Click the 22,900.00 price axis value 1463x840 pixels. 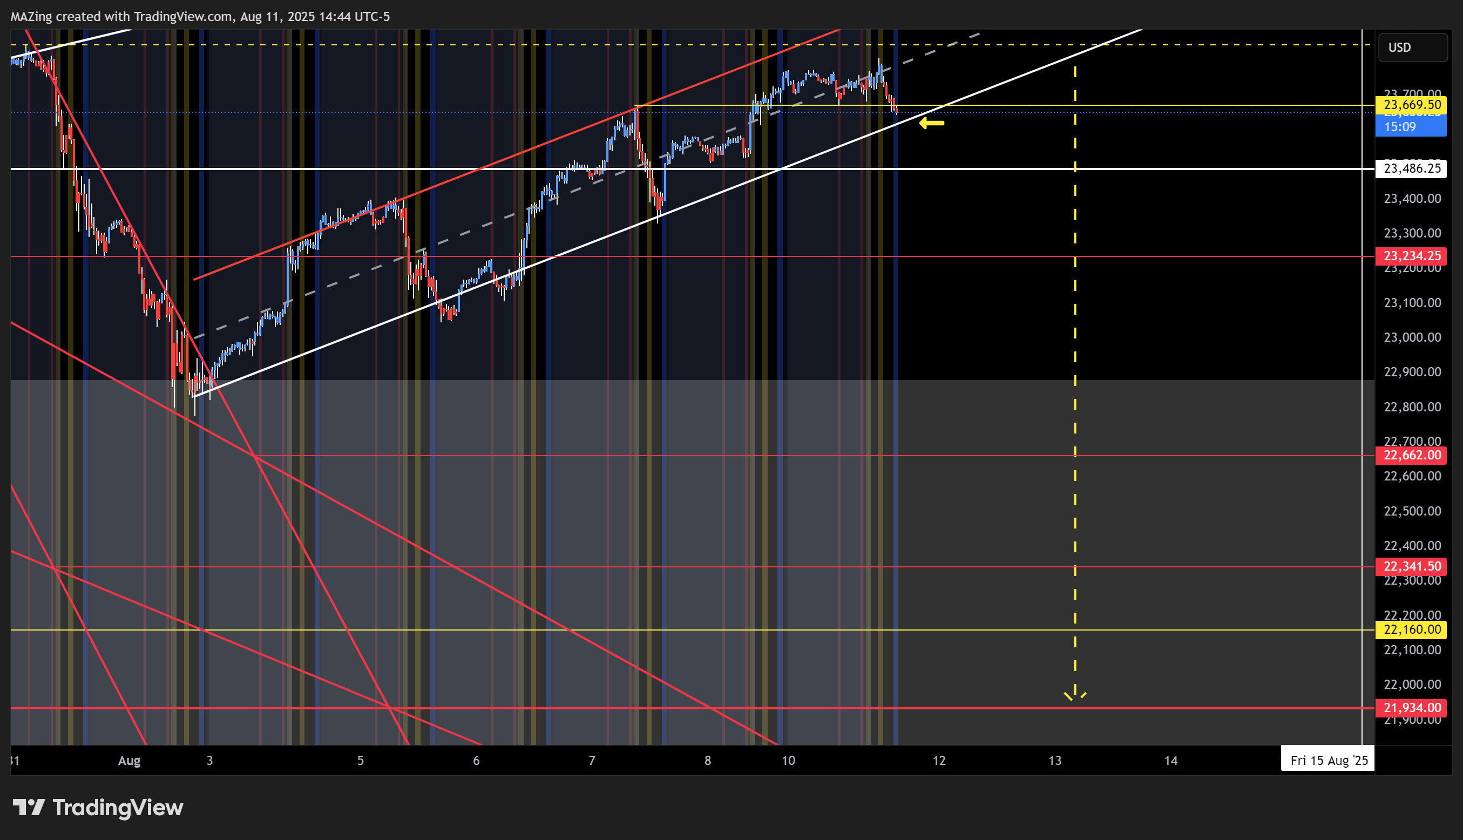[x=1412, y=372]
